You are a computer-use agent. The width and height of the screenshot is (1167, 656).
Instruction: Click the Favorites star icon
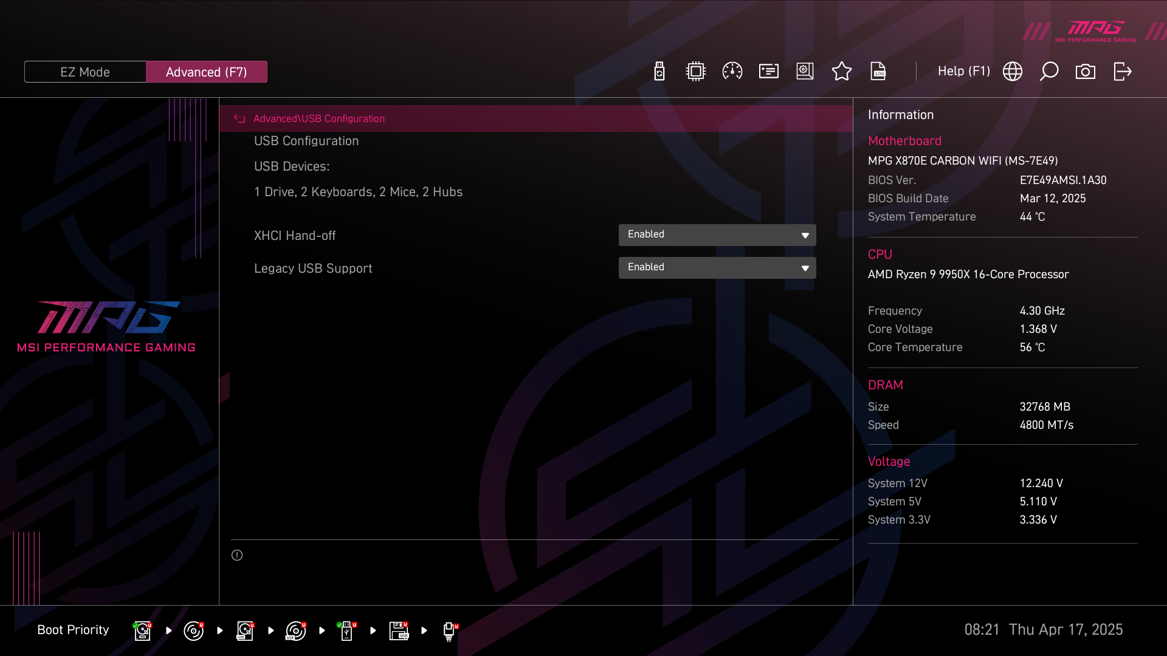coord(841,72)
